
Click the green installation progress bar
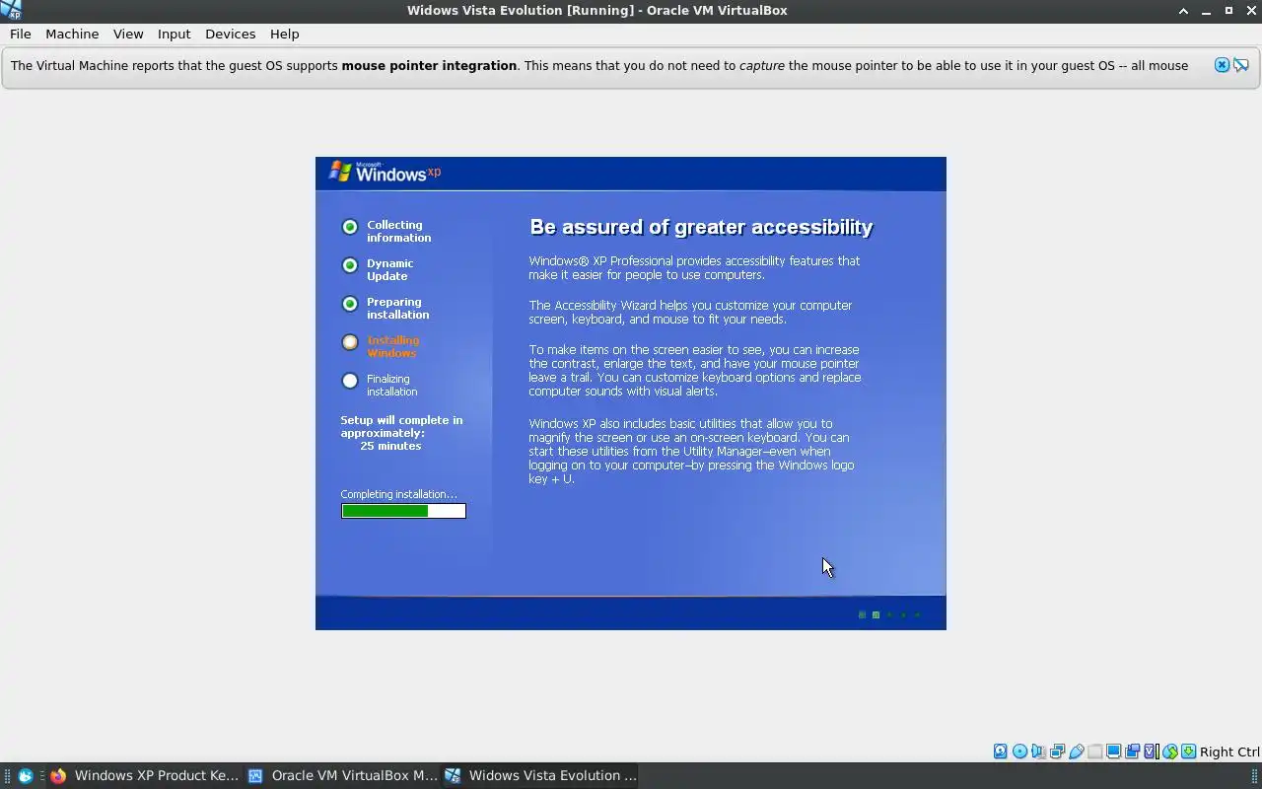tap(403, 511)
